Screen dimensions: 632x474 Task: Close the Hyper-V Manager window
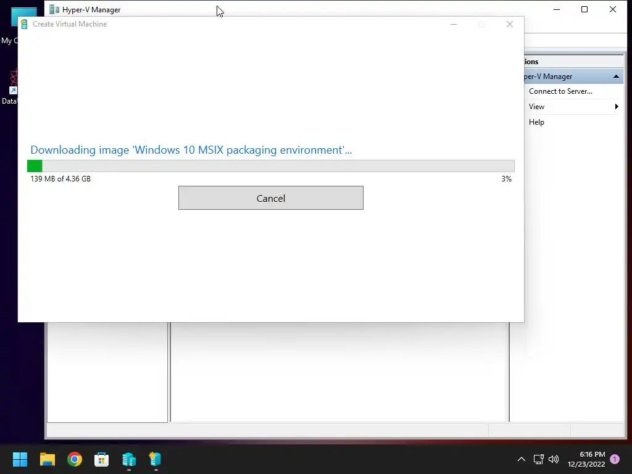click(613, 9)
